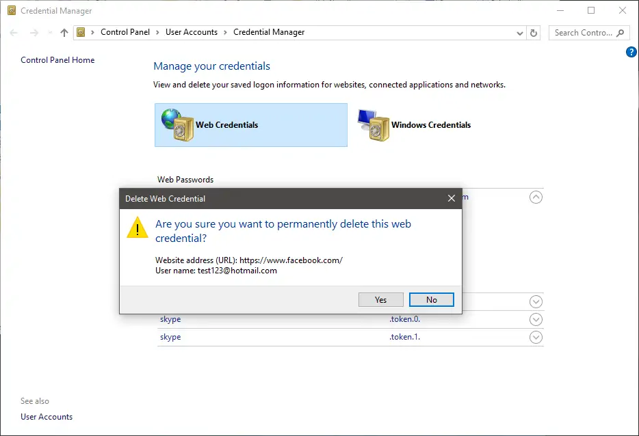Click the Search Control Panel box
Image resolution: width=639 pixels, height=436 pixels.
click(x=589, y=33)
